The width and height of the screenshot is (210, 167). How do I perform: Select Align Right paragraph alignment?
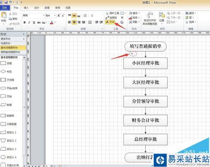click(79, 22)
